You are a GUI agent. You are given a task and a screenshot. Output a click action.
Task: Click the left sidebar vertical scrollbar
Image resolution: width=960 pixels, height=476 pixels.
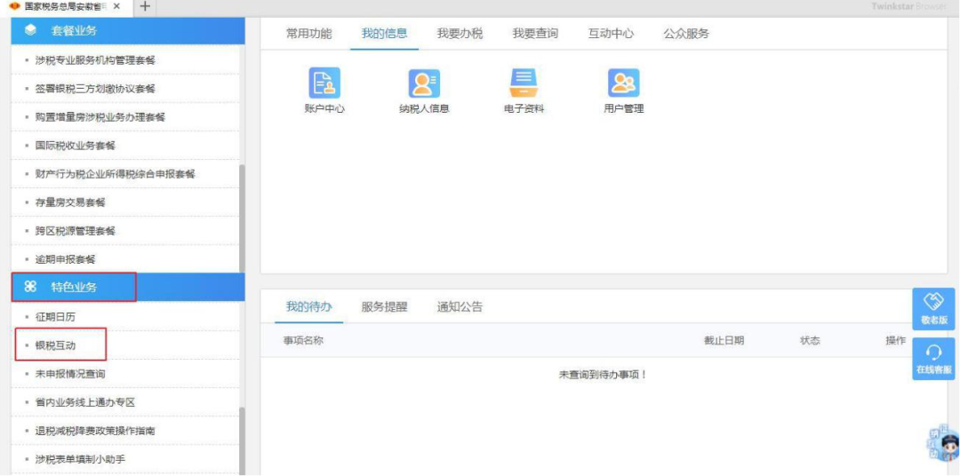click(x=243, y=213)
